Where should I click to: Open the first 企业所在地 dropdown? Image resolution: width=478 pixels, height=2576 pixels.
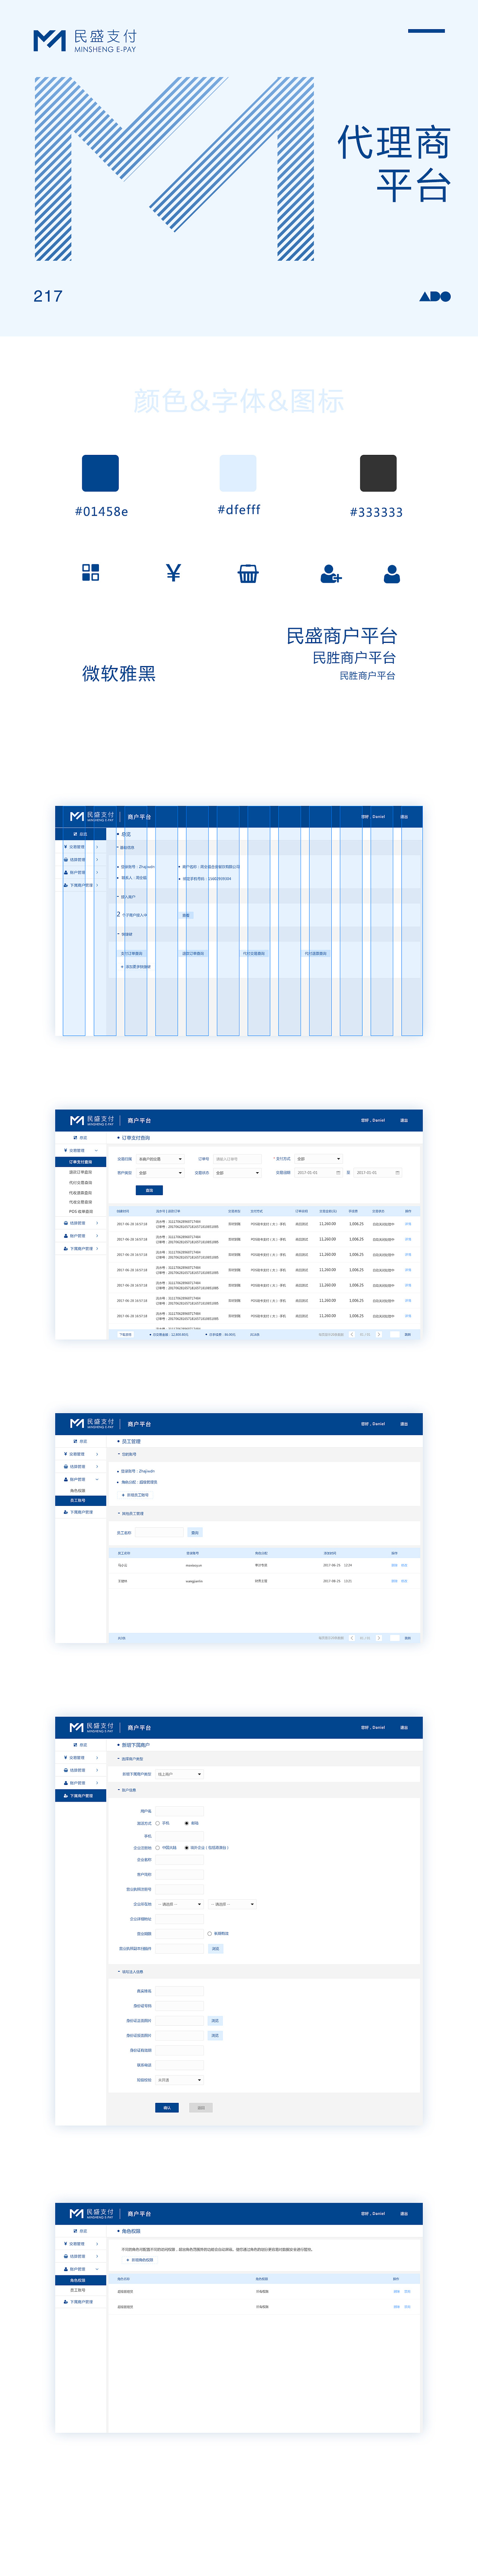click(x=180, y=1904)
